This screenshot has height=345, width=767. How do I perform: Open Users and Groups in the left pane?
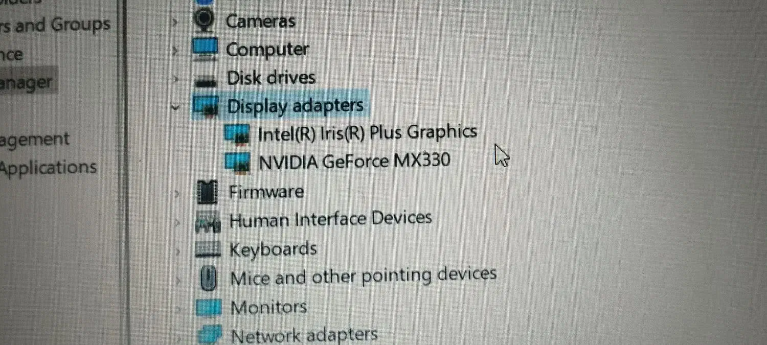[55, 25]
